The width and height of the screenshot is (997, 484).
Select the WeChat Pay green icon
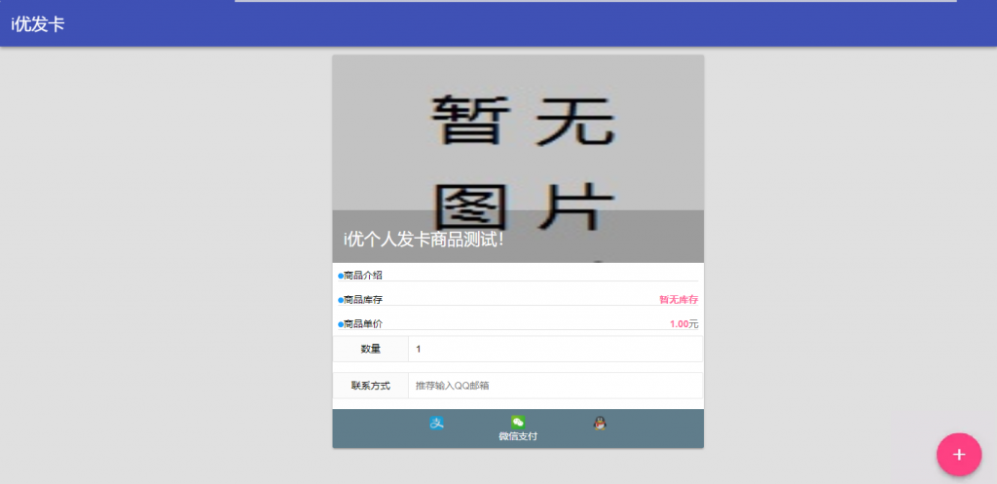coord(518,422)
